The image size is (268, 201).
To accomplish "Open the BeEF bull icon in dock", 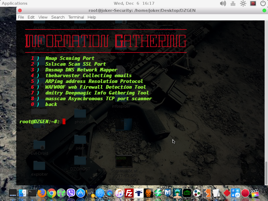I will (x=139, y=193).
